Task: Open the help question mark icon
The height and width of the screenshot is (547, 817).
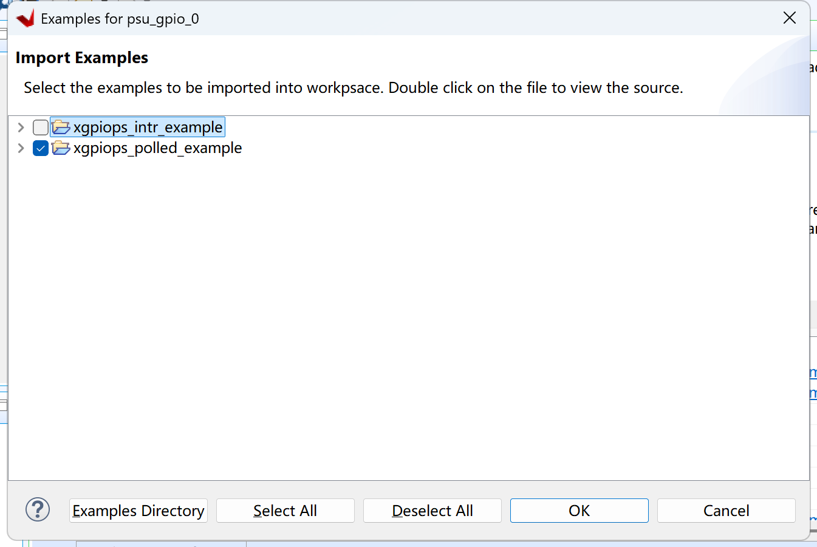Action: click(38, 510)
